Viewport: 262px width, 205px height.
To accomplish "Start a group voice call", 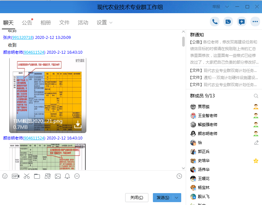I will point(215,22).
